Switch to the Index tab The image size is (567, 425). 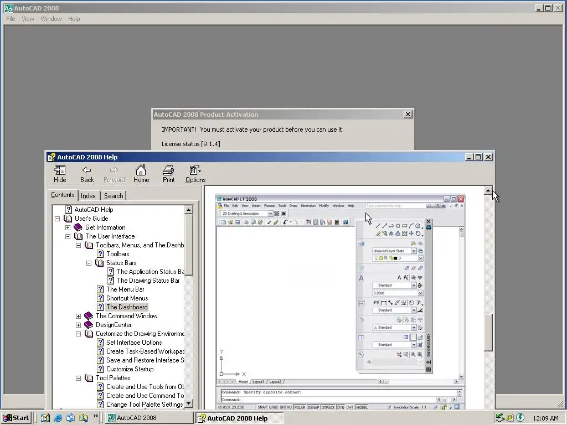click(88, 195)
